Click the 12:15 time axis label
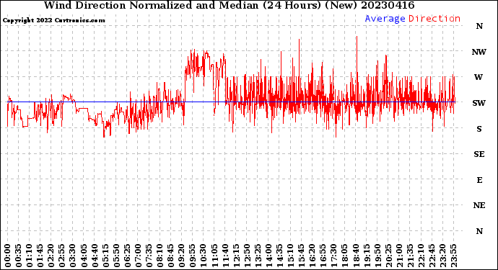Viewport: 498px width, 270px height. pos(236,256)
